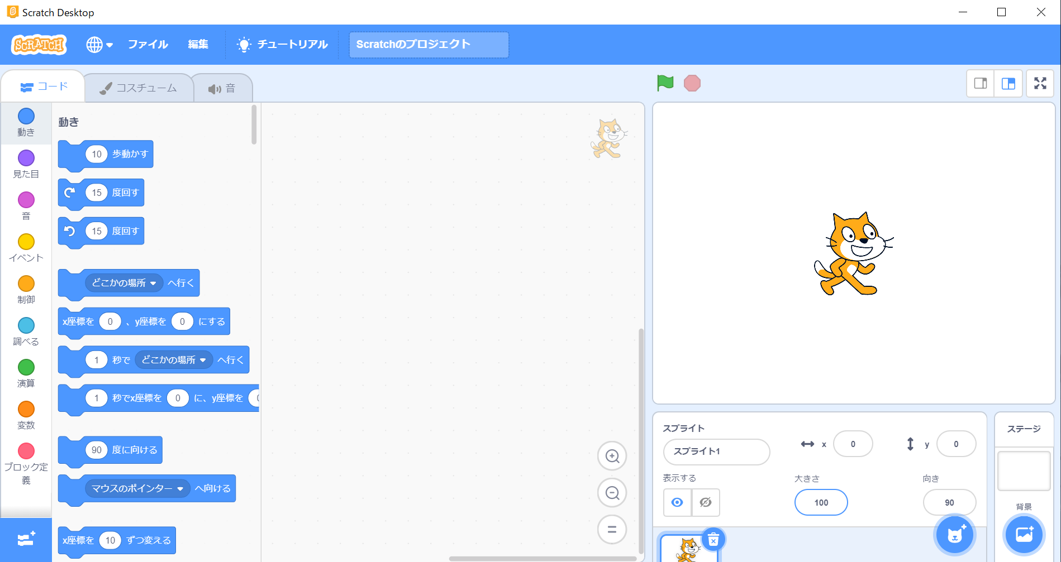Switch to the 音 sound tab
Image resolution: width=1061 pixels, height=562 pixels.
click(x=222, y=89)
